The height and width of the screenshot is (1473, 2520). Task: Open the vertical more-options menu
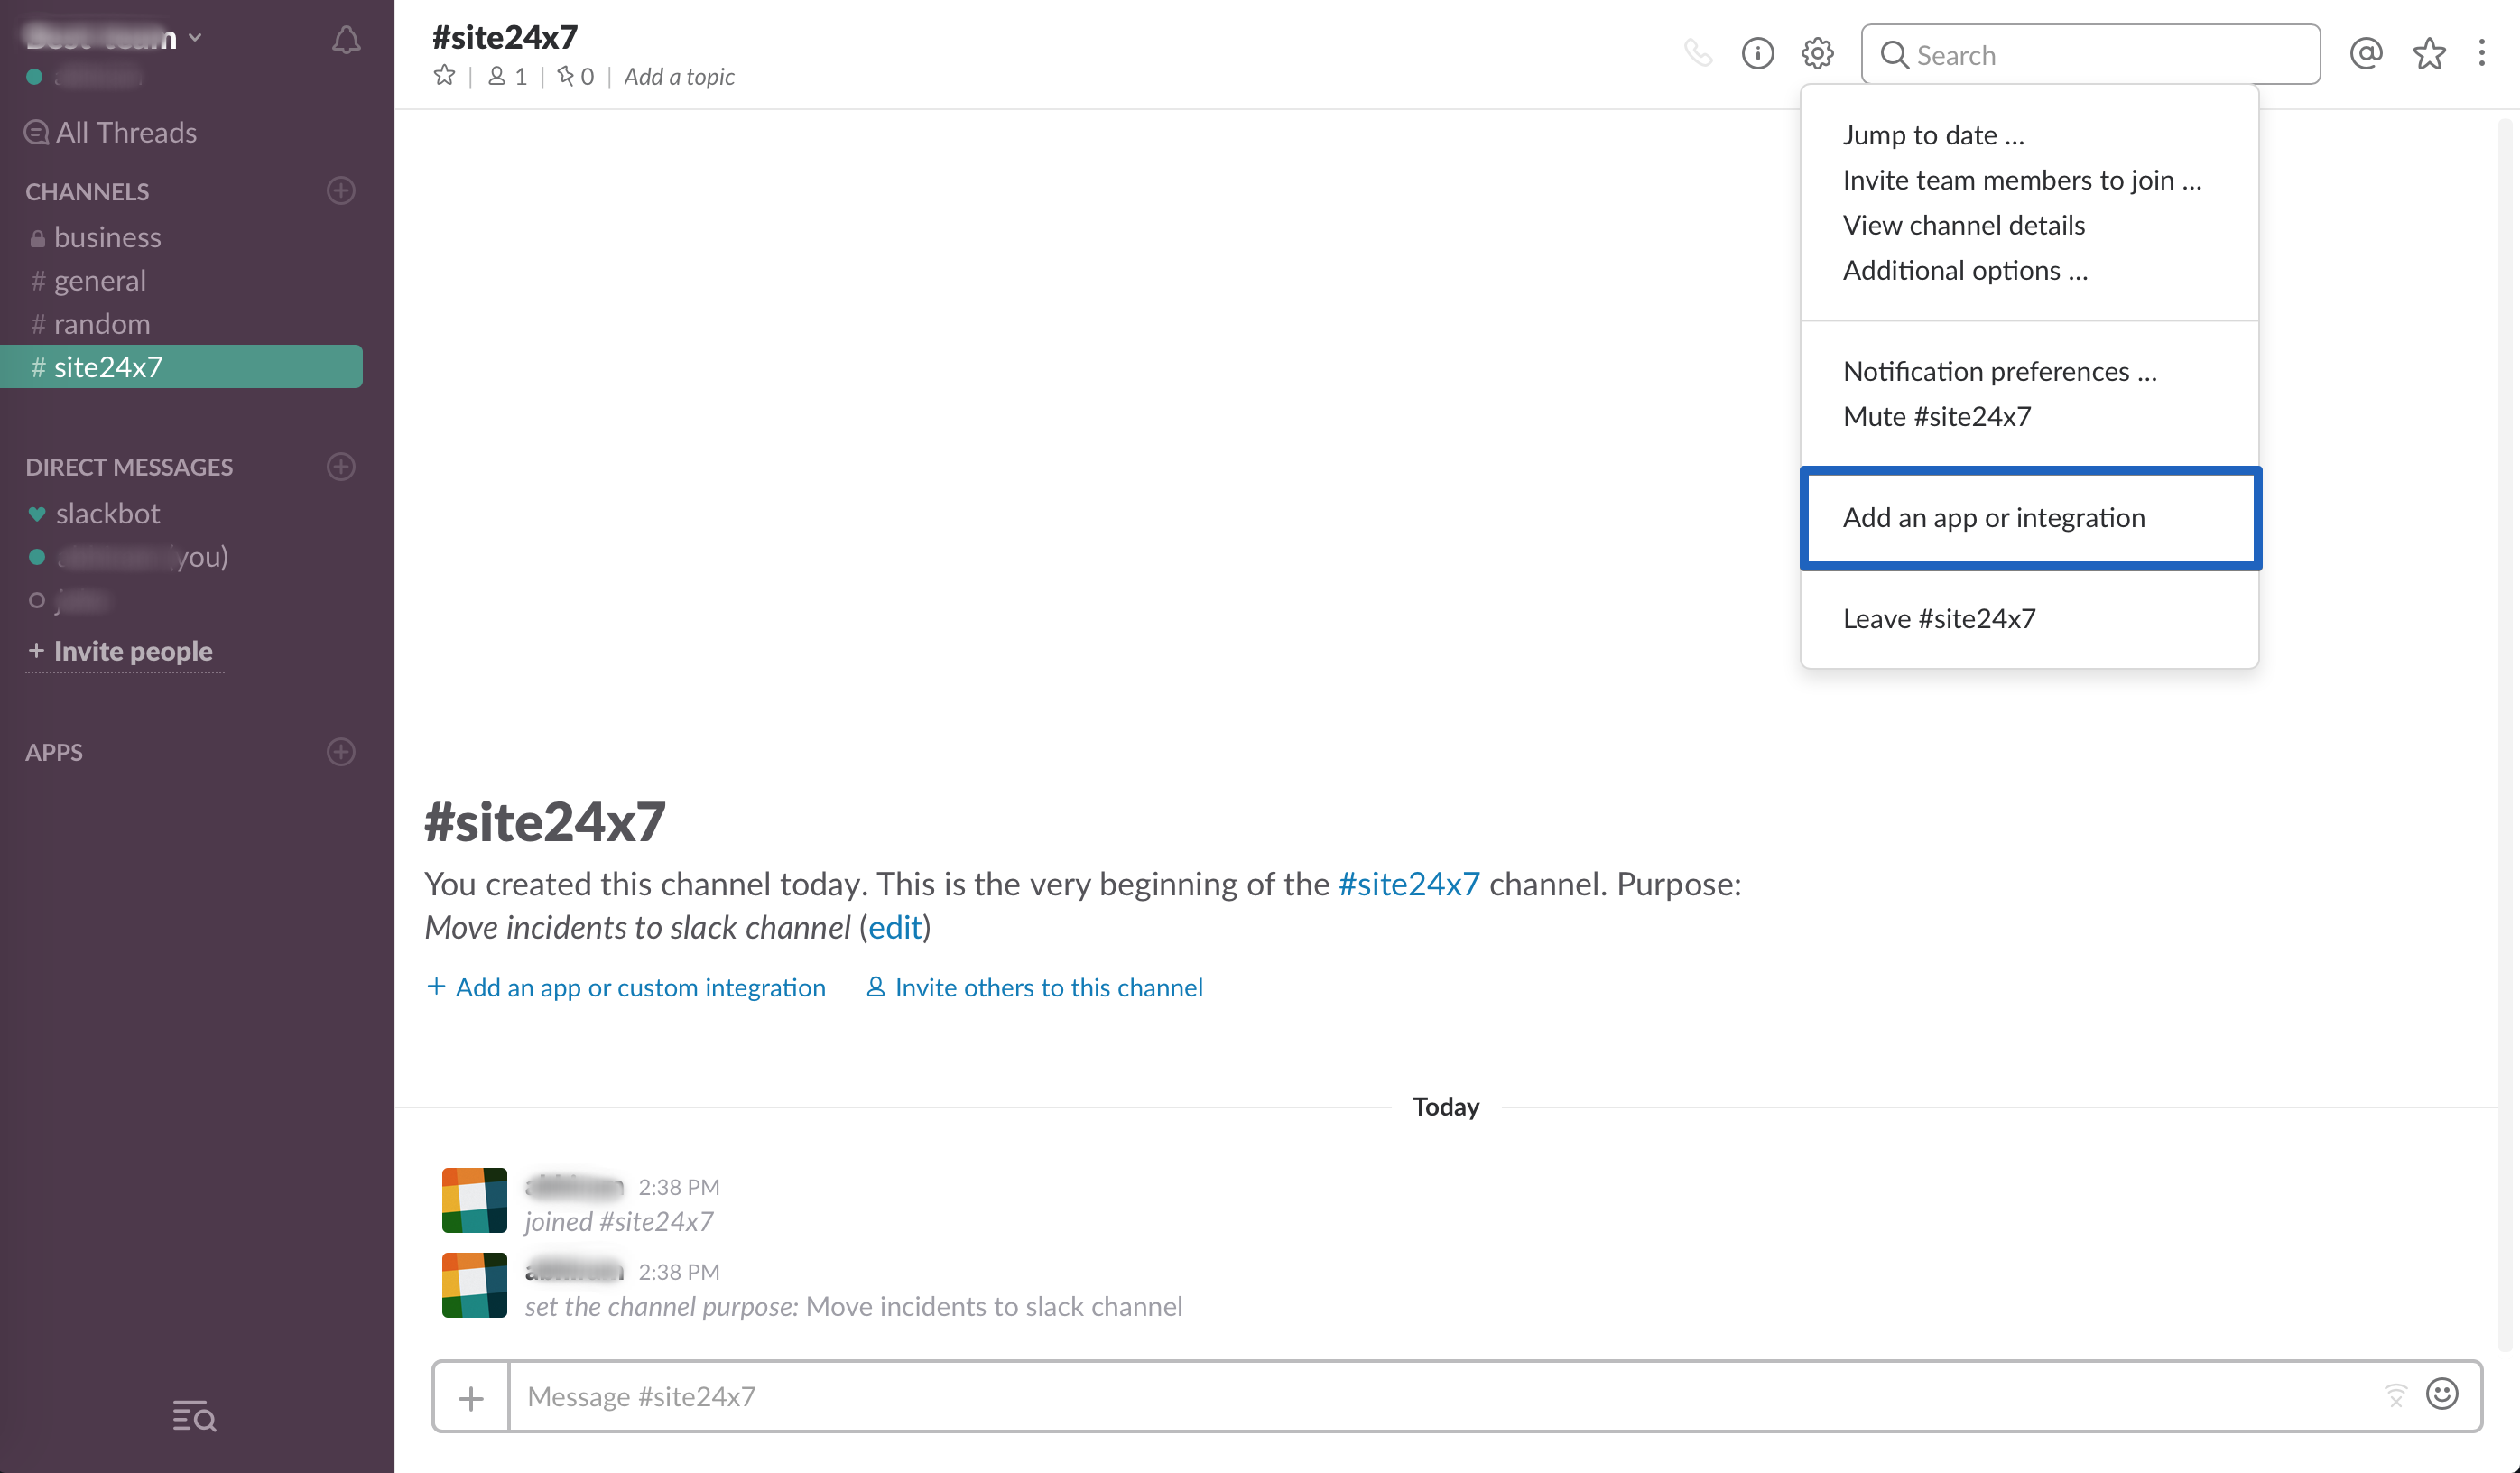(2481, 53)
